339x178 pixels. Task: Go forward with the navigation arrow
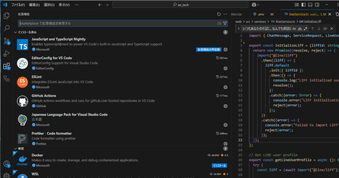click(x=107, y=5)
